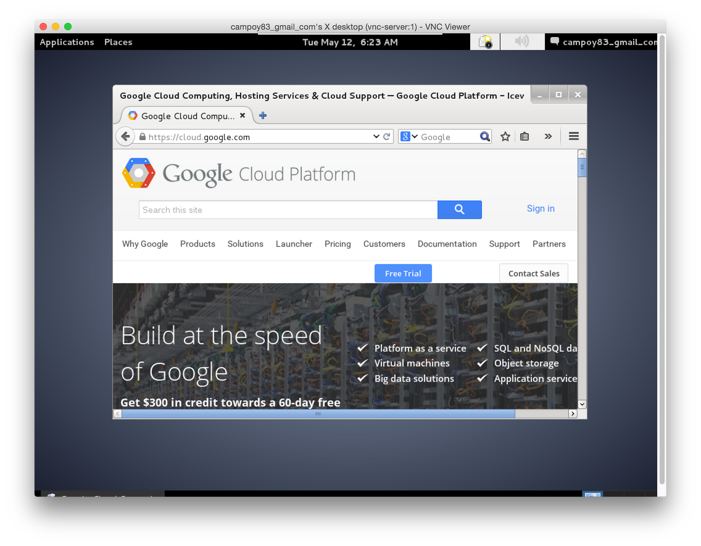This screenshot has width=701, height=546.
Task: Click the horizontal scroll right arrow
Action: [x=572, y=414]
